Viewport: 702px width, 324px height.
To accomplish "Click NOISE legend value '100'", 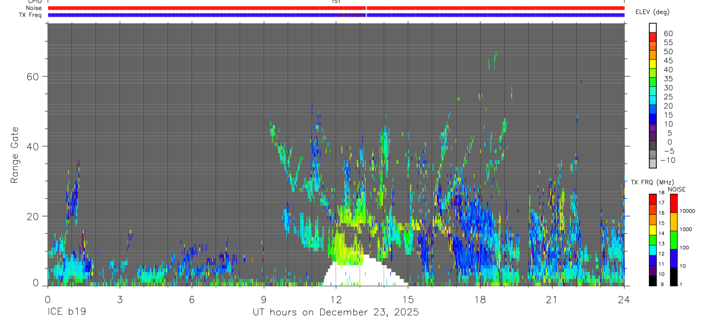I will 685,247.
